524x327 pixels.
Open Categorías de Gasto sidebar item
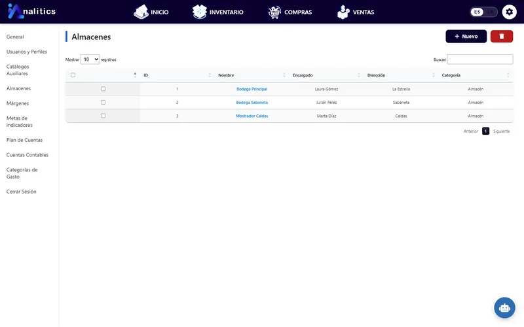point(22,173)
